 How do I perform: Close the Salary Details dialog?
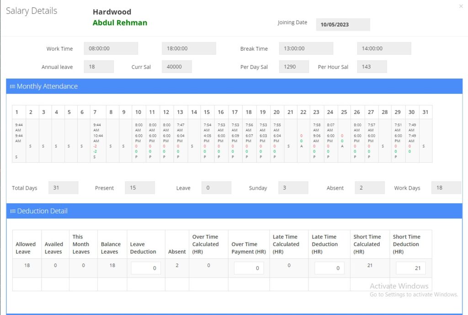[x=460, y=6]
